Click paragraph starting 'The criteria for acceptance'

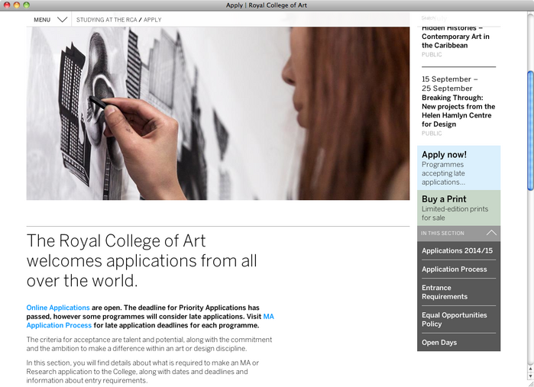pos(149,344)
